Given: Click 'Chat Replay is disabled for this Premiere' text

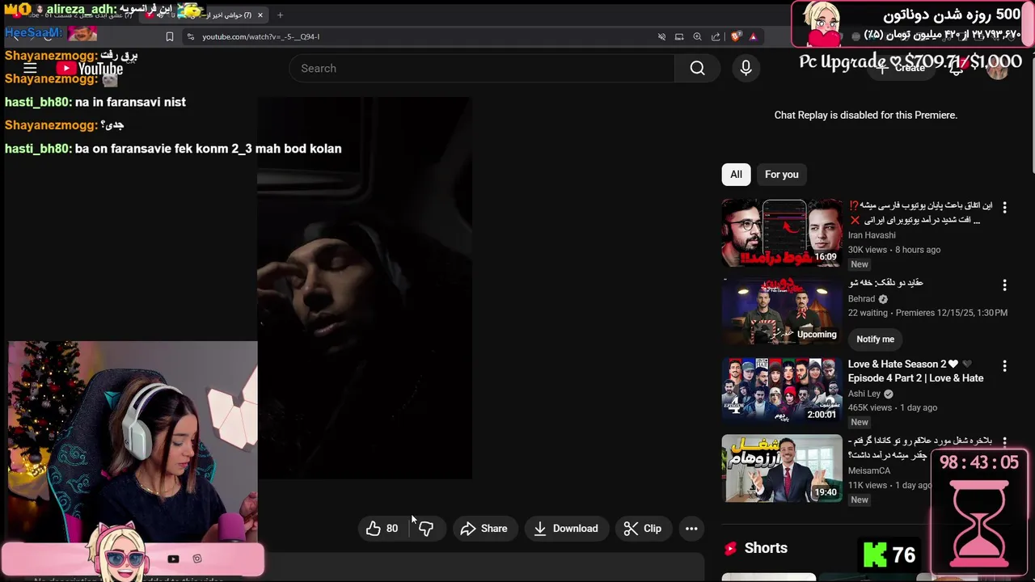Looking at the screenshot, I should 865,115.
